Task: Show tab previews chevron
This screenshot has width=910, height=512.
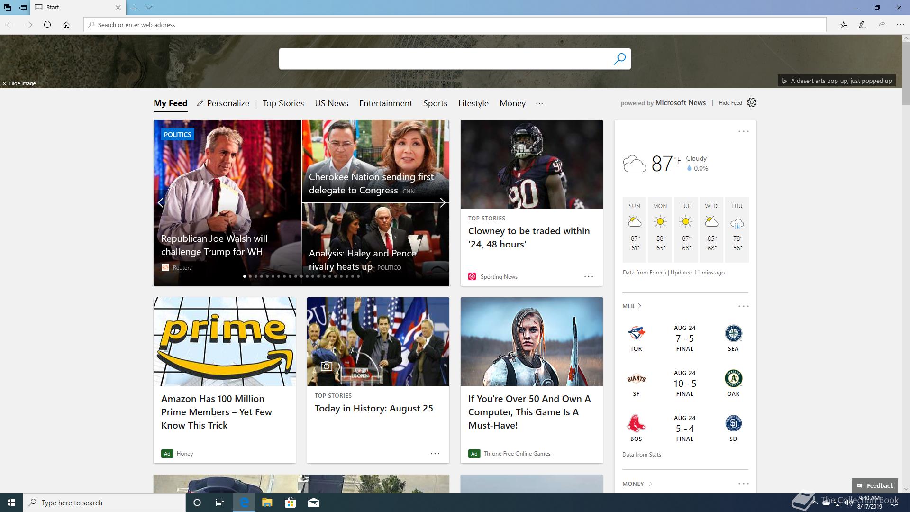Action: pos(149,8)
